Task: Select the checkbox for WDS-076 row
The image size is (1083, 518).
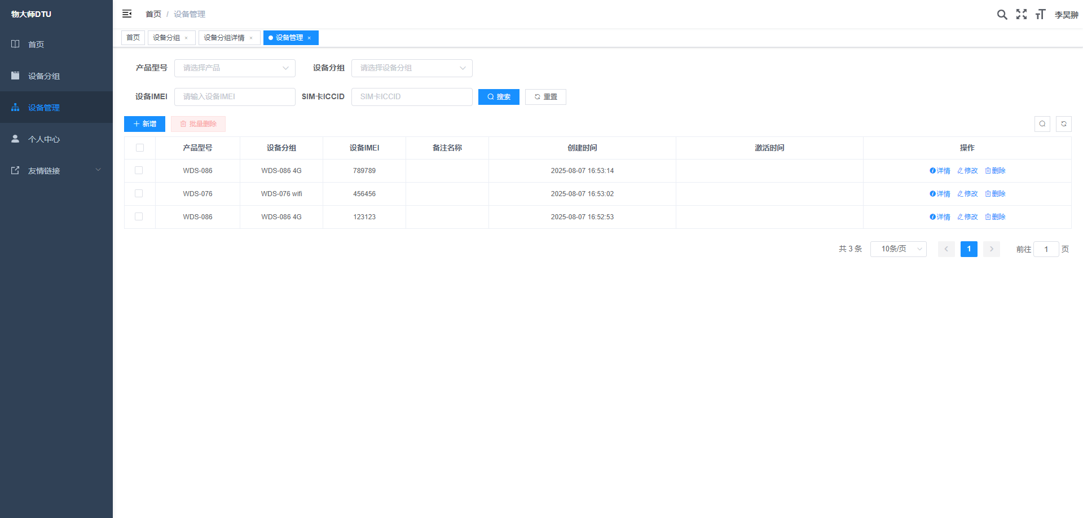Action: coord(139,193)
